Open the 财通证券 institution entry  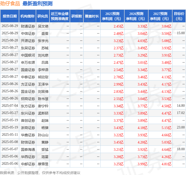pyautogui.click(x=28, y=26)
